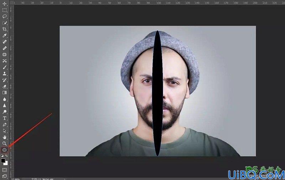Viewport: 285px width, 180px height.
Task: Toggle Quick Mask mode
Action: tap(5, 170)
